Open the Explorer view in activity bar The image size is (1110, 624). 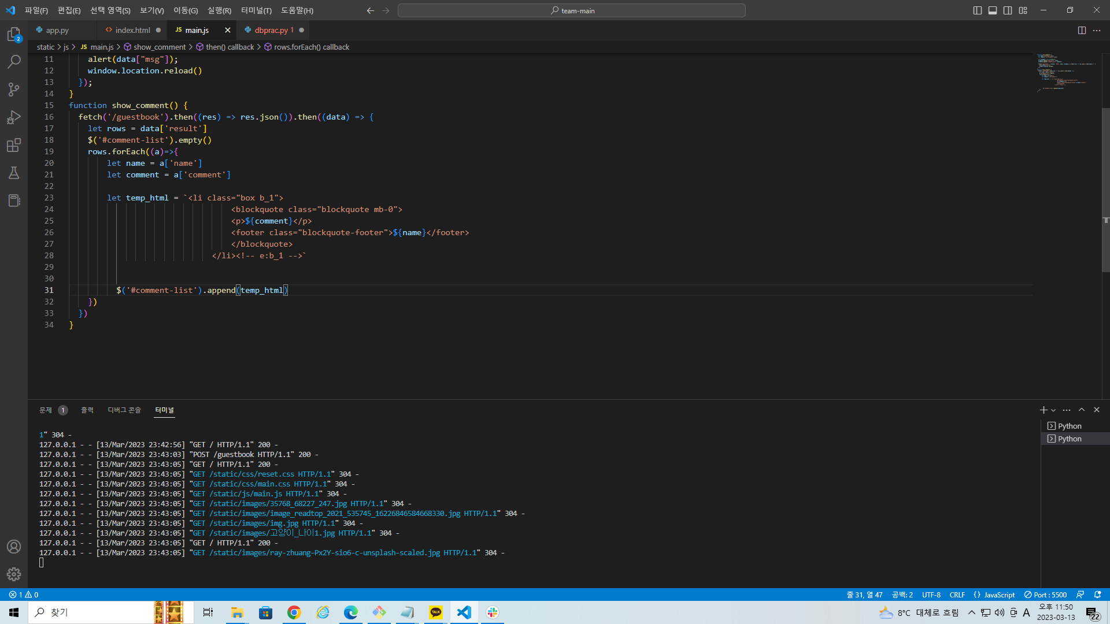(14, 35)
